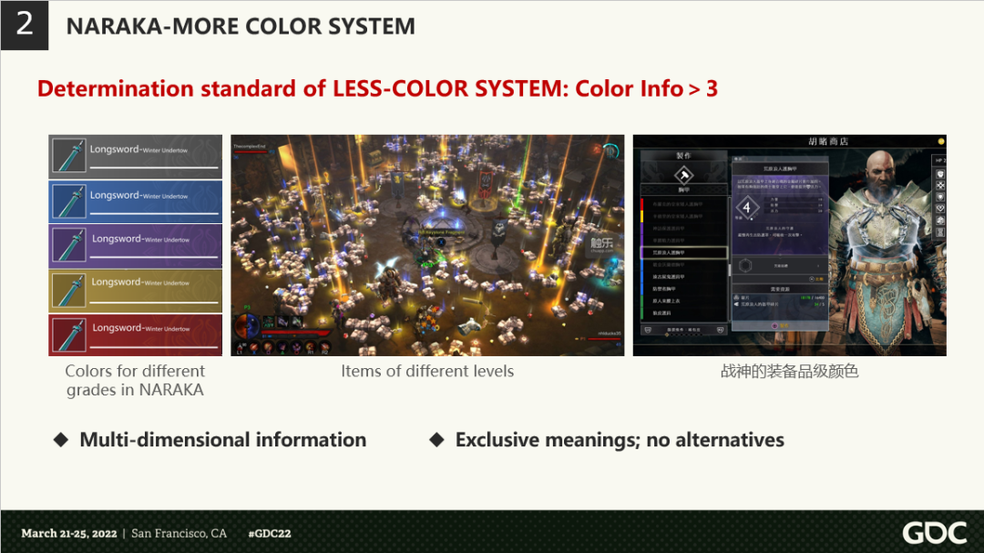Click the sword icon in the blue Longsword card
984x553 pixels.
click(69, 201)
